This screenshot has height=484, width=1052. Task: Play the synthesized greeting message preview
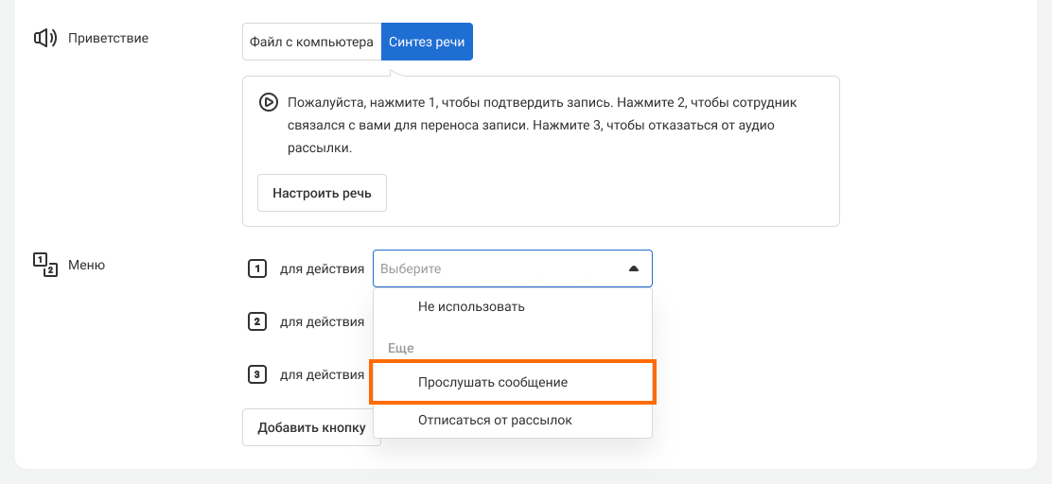click(x=269, y=102)
